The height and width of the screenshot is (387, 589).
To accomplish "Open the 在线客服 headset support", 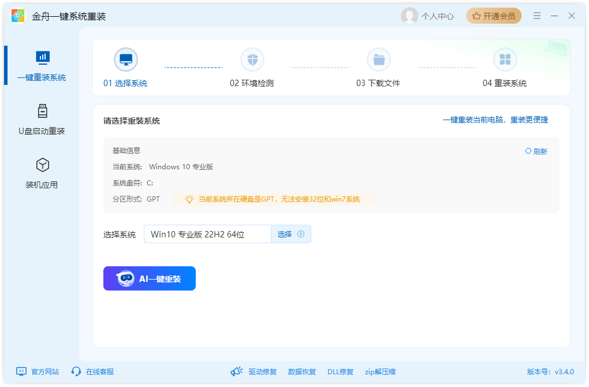I will (92, 371).
